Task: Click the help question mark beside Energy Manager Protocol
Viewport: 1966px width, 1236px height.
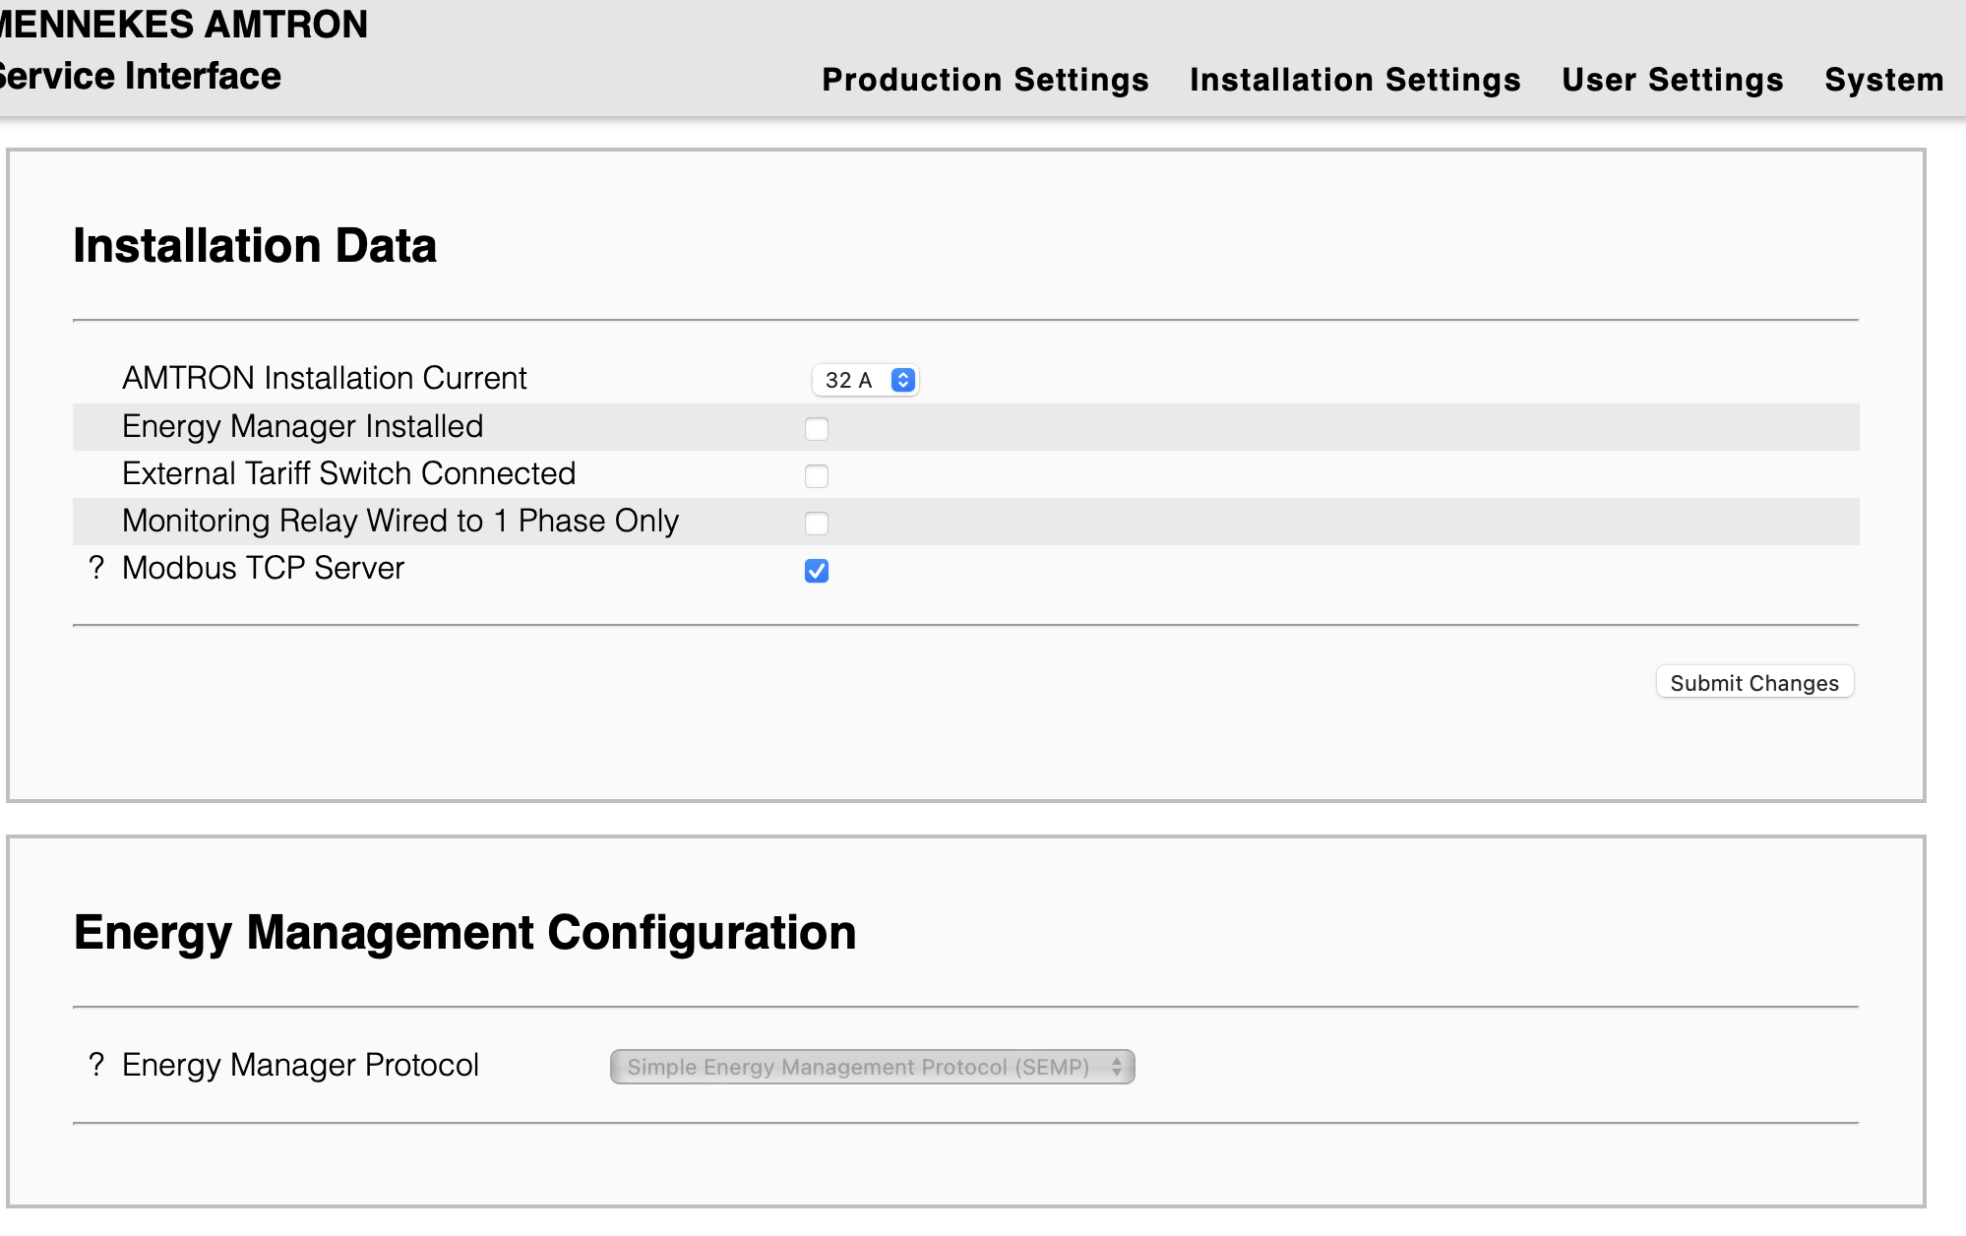Action: coord(96,1065)
